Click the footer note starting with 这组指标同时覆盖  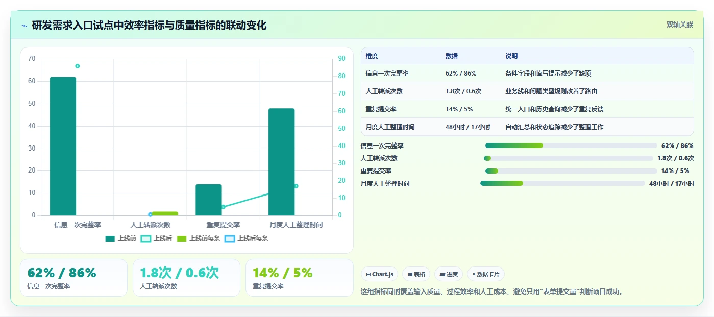[492, 292]
